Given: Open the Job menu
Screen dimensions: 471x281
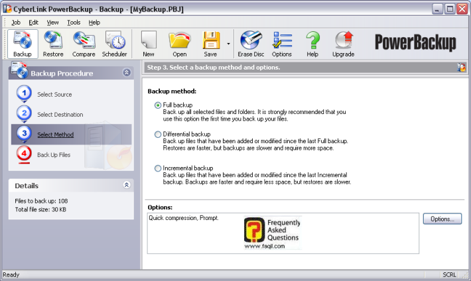Looking at the screenshot, I should 16,22.
